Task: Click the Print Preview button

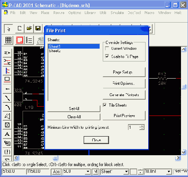Action: click(x=124, y=116)
